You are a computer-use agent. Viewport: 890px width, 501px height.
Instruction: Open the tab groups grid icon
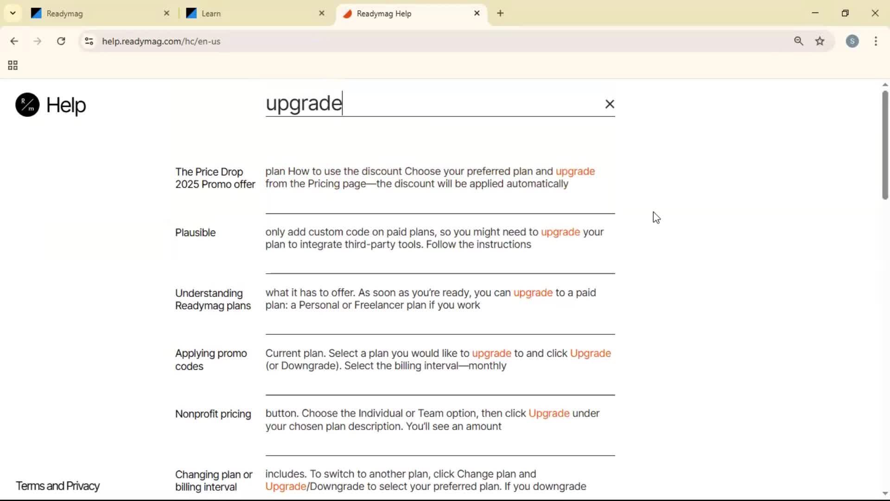coord(12,65)
